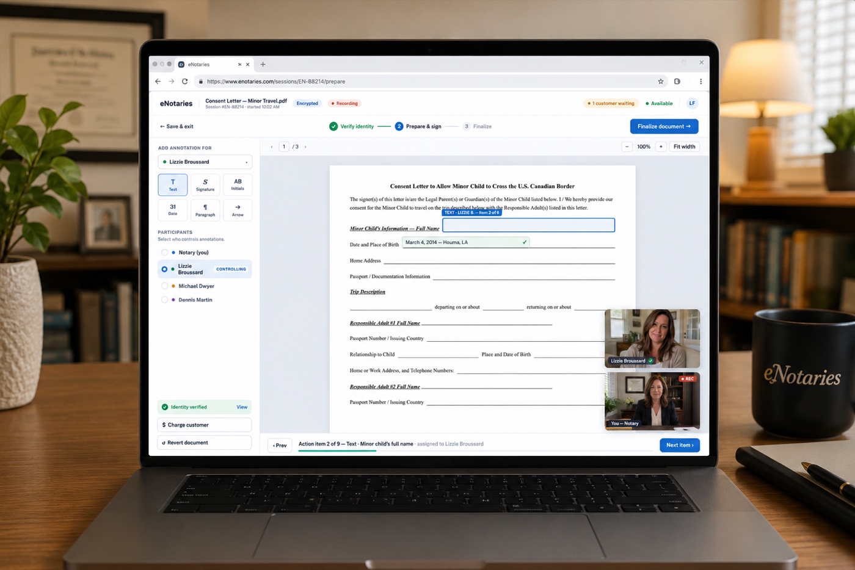Open the browser side panel icon

click(677, 81)
